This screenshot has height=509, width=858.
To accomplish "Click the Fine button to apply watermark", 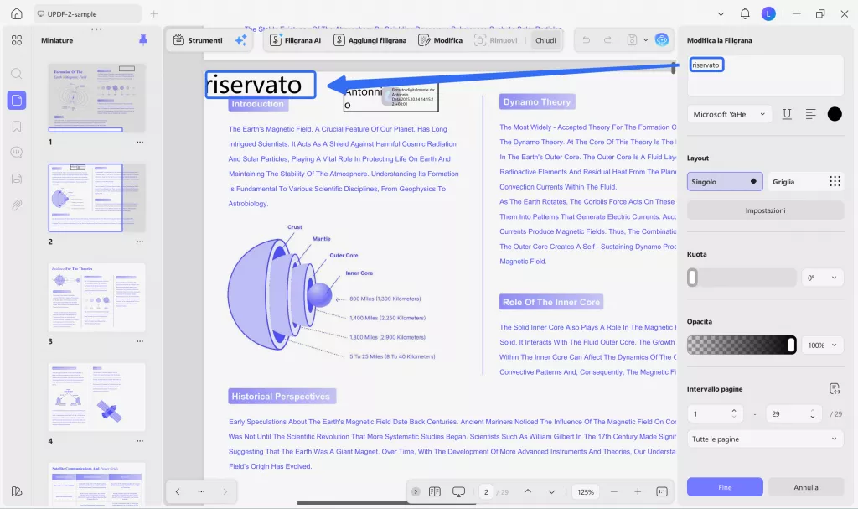I will pyautogui.click(x=724, y=487).
